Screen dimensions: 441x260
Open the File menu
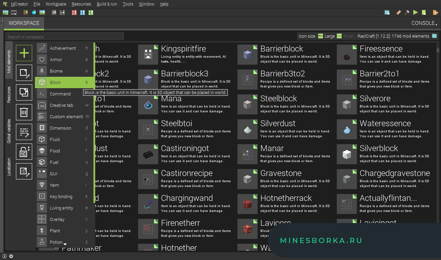coord(37,4)
